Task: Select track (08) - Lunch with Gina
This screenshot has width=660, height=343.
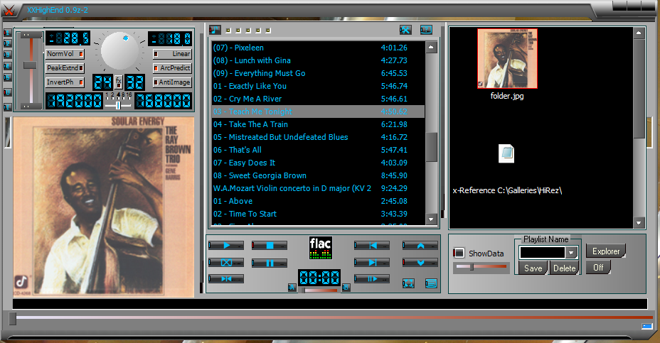Action: tap(318, 60)
